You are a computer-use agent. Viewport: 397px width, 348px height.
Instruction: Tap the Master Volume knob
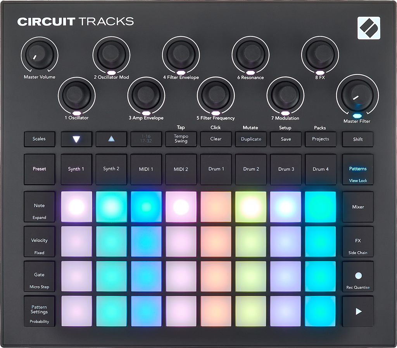39,55
